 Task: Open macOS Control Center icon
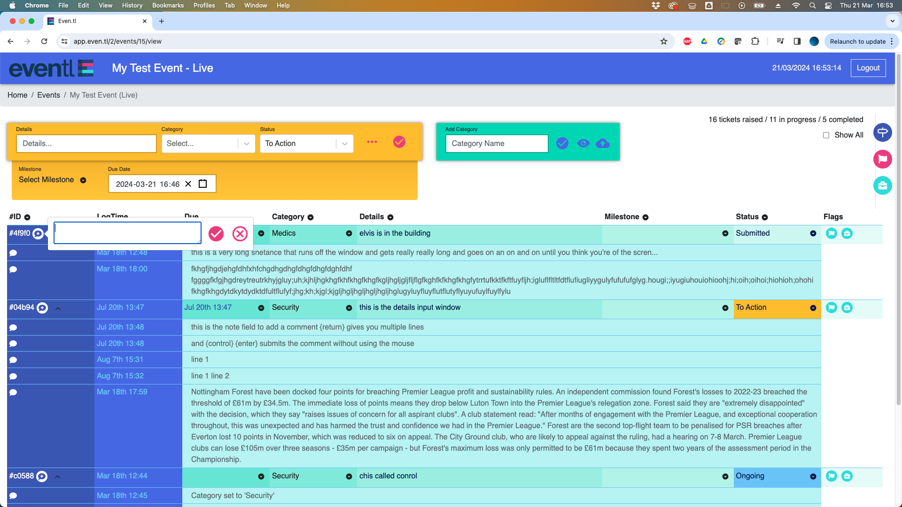point(828,6)
